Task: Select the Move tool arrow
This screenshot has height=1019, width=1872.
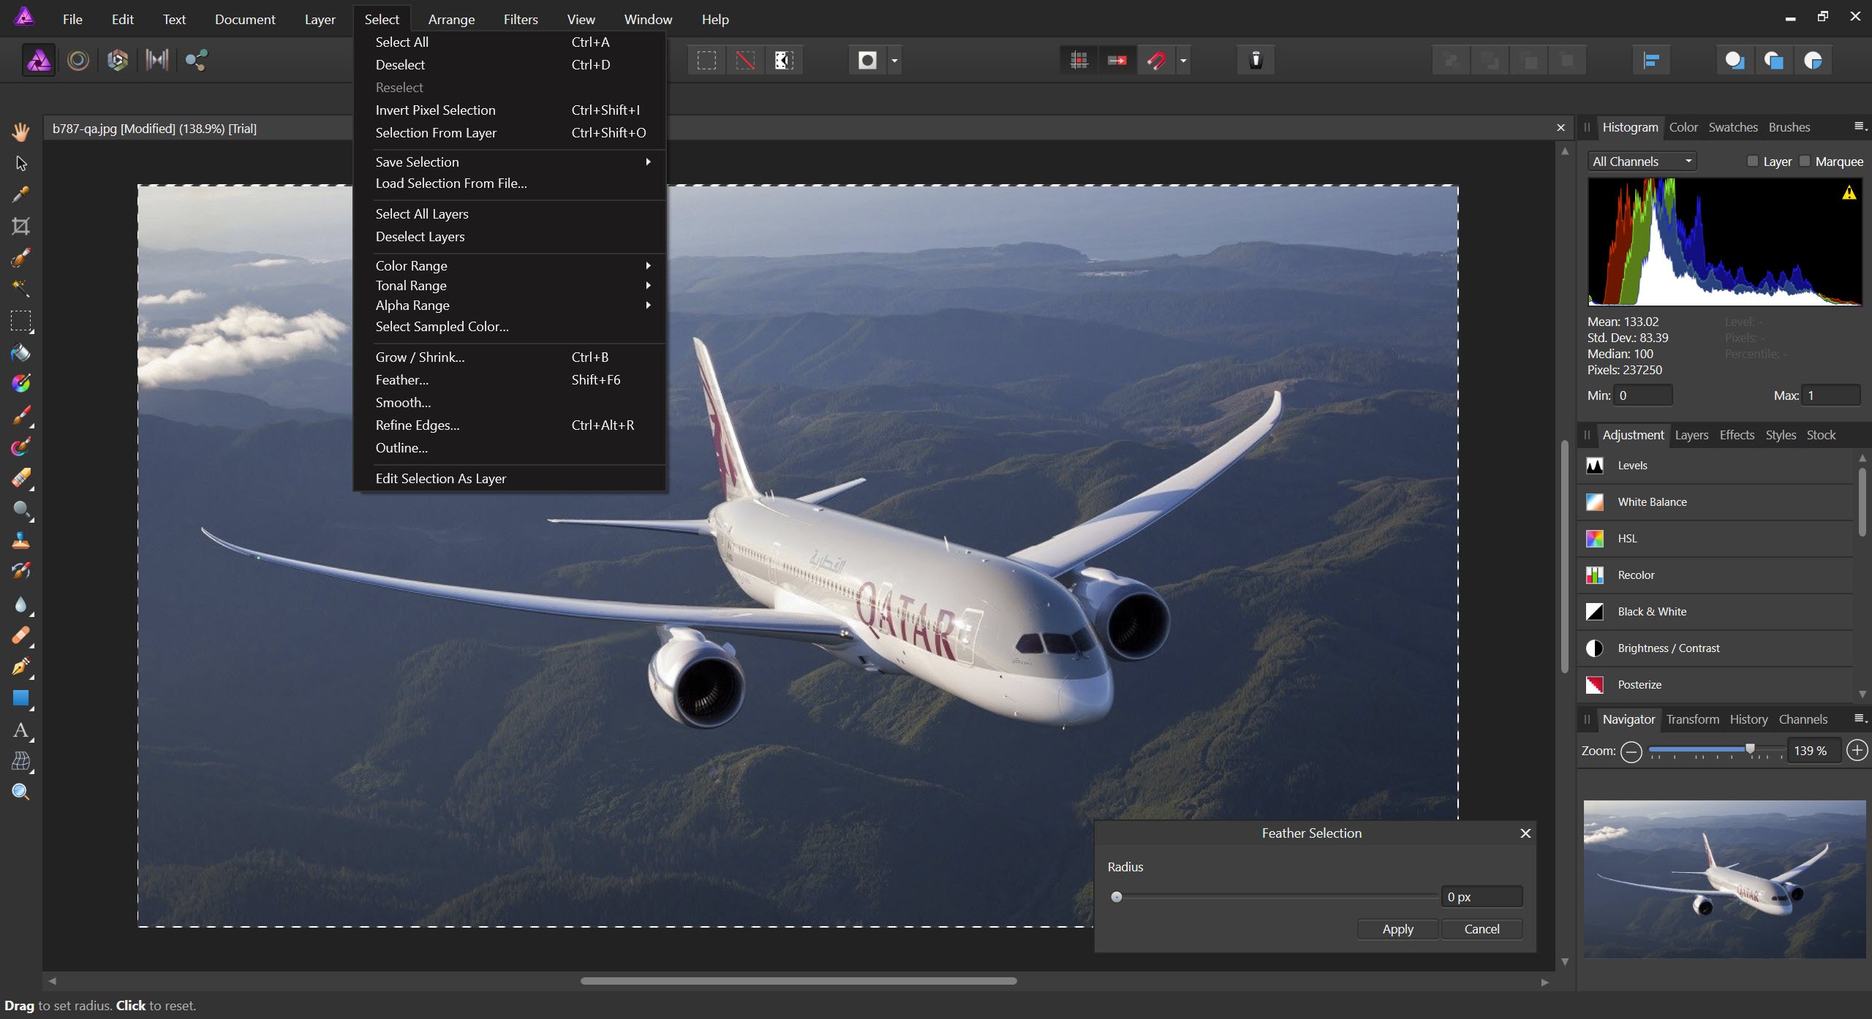Action: 20,163
